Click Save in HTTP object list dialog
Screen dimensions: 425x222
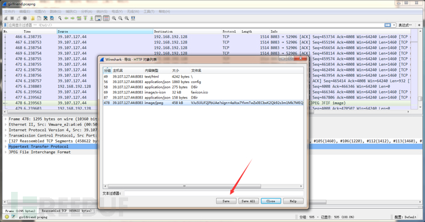tap(226, 201)
